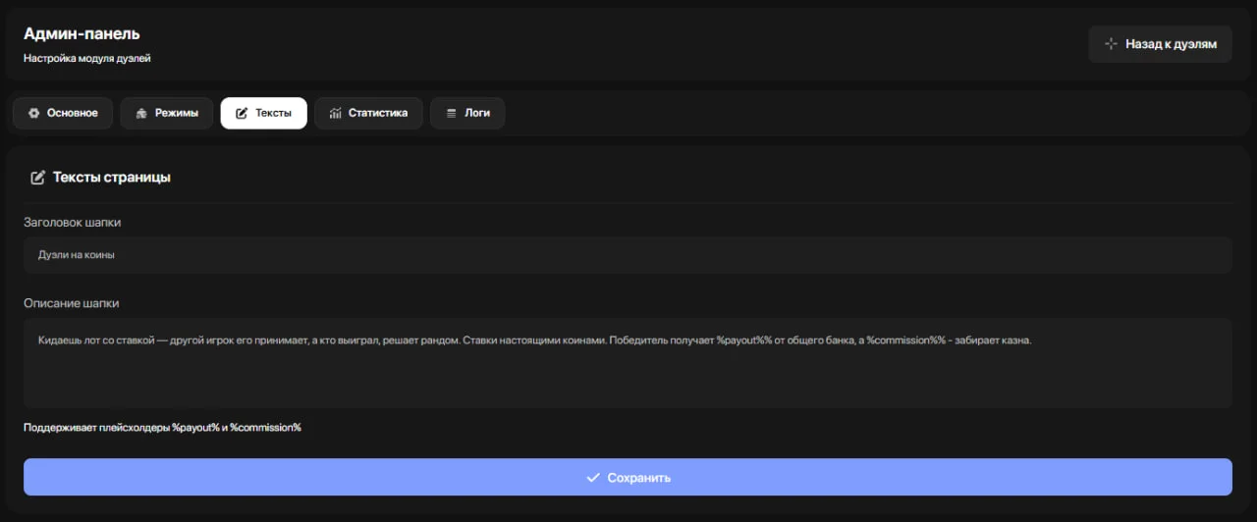Click the Описание шапки label
Screen dimensions: 1257x522
72,303
